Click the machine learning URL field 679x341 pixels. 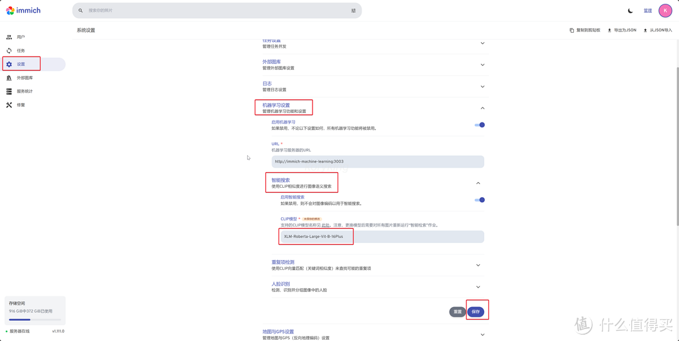click(x=378, y=161)
